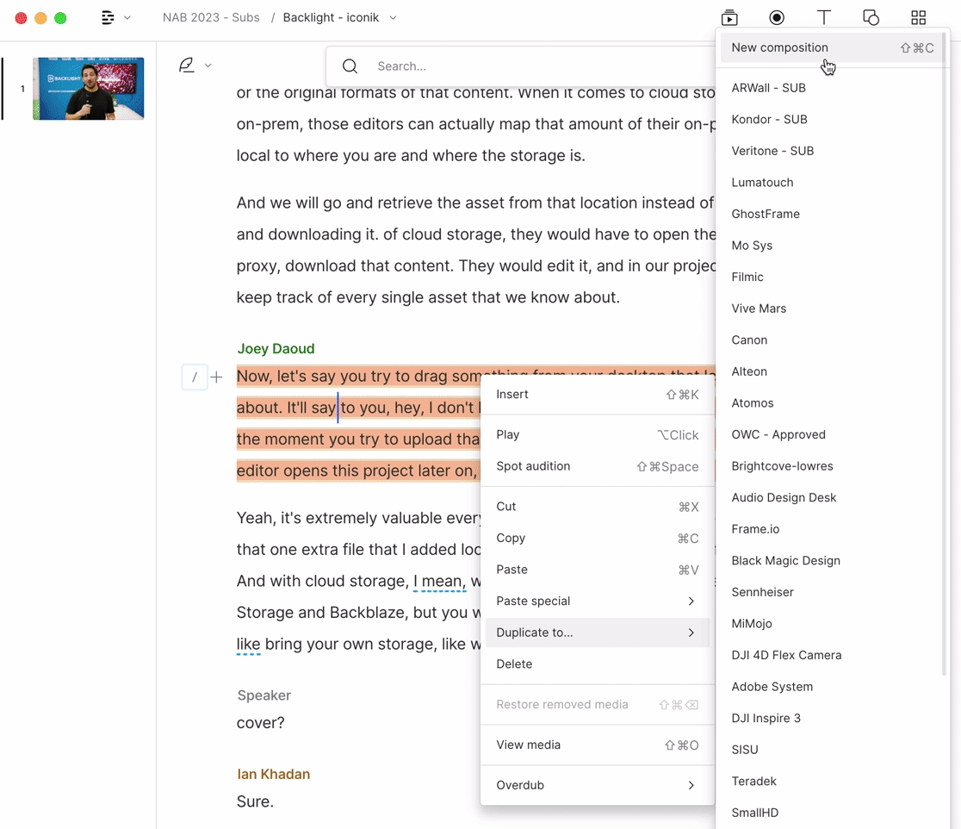The image size is (961, 829).
Task: Choose Paste from the context menu
Action: pyautogui.click(x=597, y=570)
